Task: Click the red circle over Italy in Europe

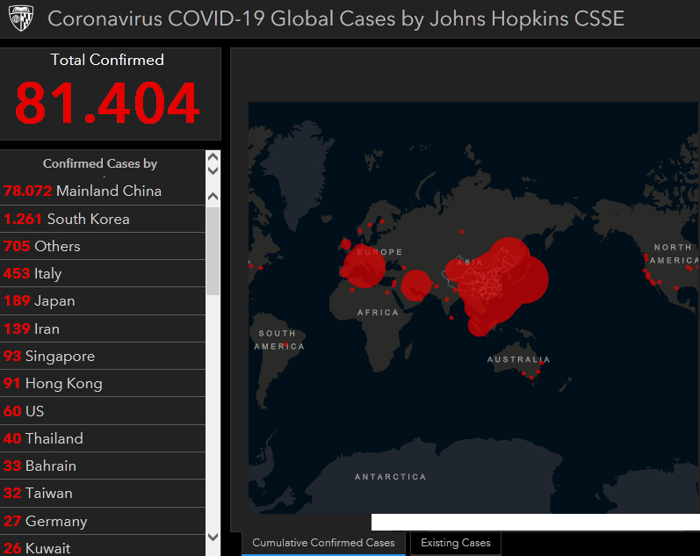Action: pos(364,266)
